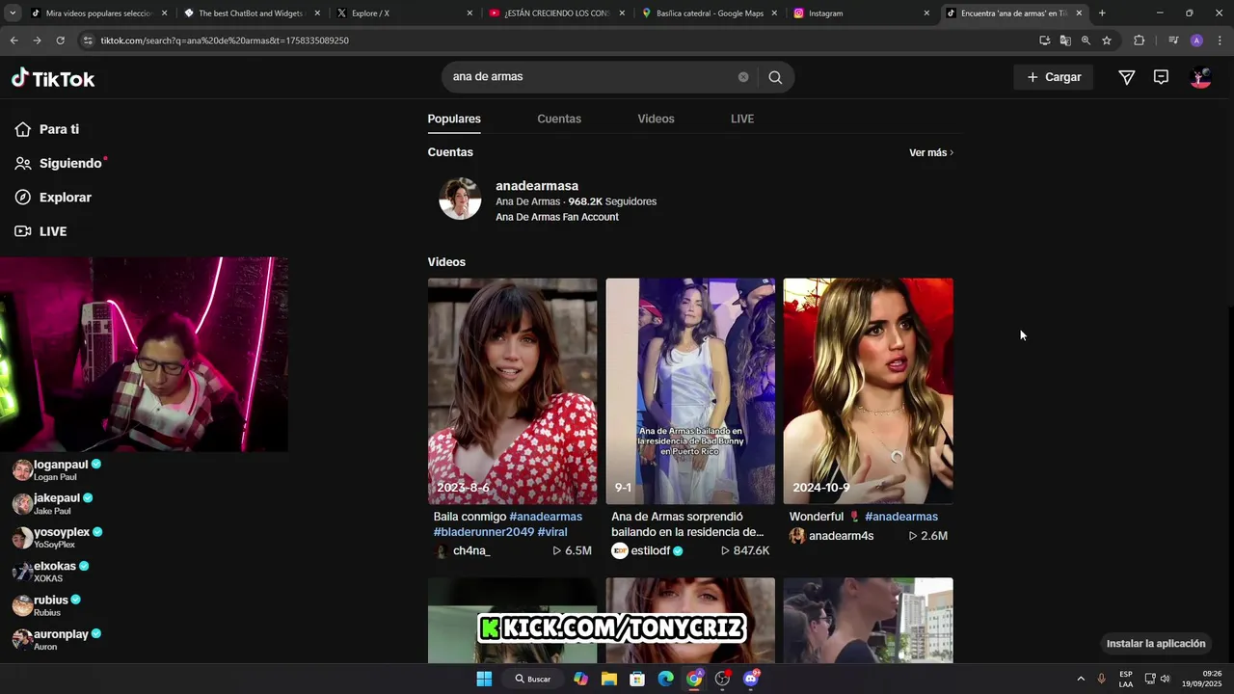Click the translate page icon in address bar
Image resolution: width=1234 pixels, height=694 pixels.
(x=1065, y=40)
